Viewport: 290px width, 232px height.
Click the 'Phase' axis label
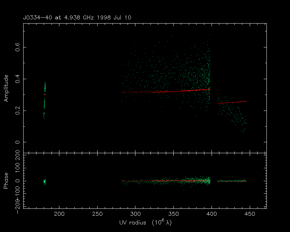(x=6, y=181)
